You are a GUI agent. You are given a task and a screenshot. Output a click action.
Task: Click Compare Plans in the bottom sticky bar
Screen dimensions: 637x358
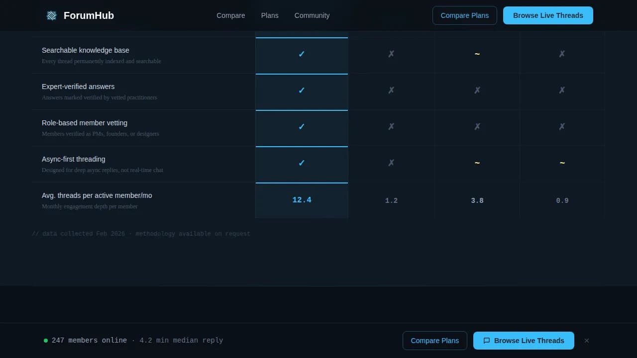coord(434,341)
